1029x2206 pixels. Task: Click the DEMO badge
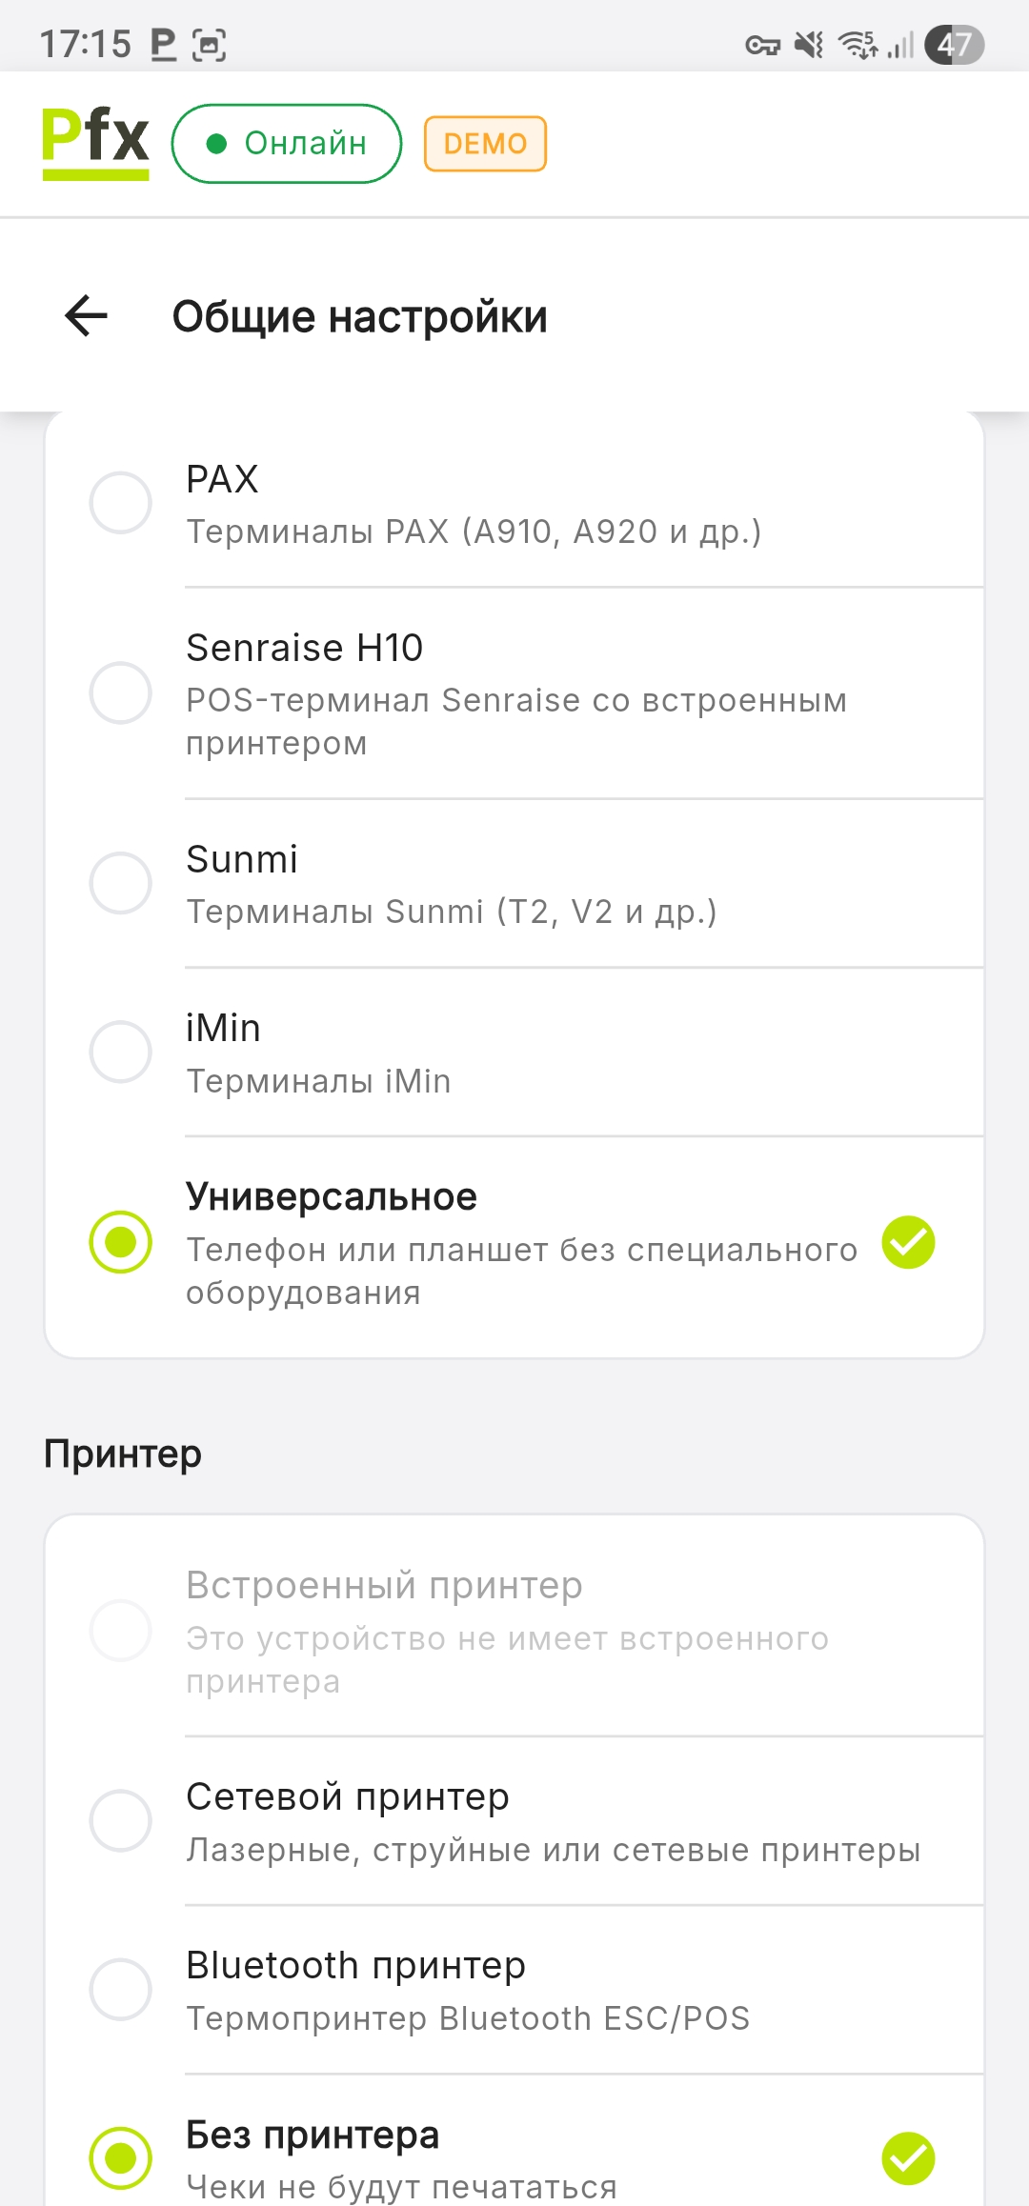[x=485, y=144]
